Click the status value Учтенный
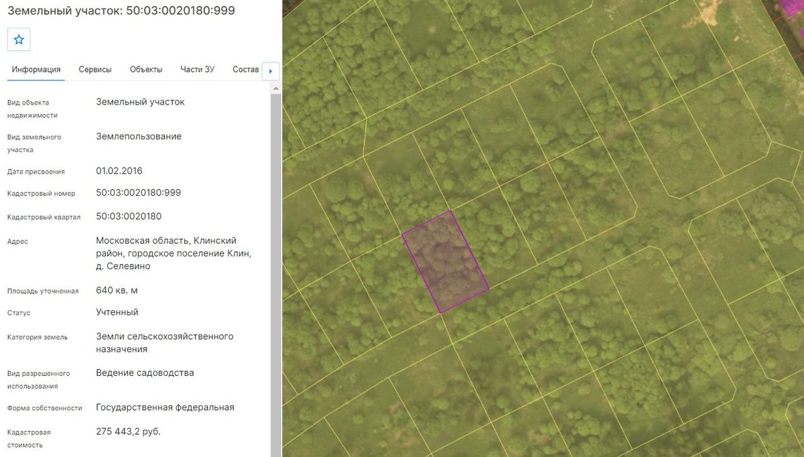 click(x=117, y=312)
